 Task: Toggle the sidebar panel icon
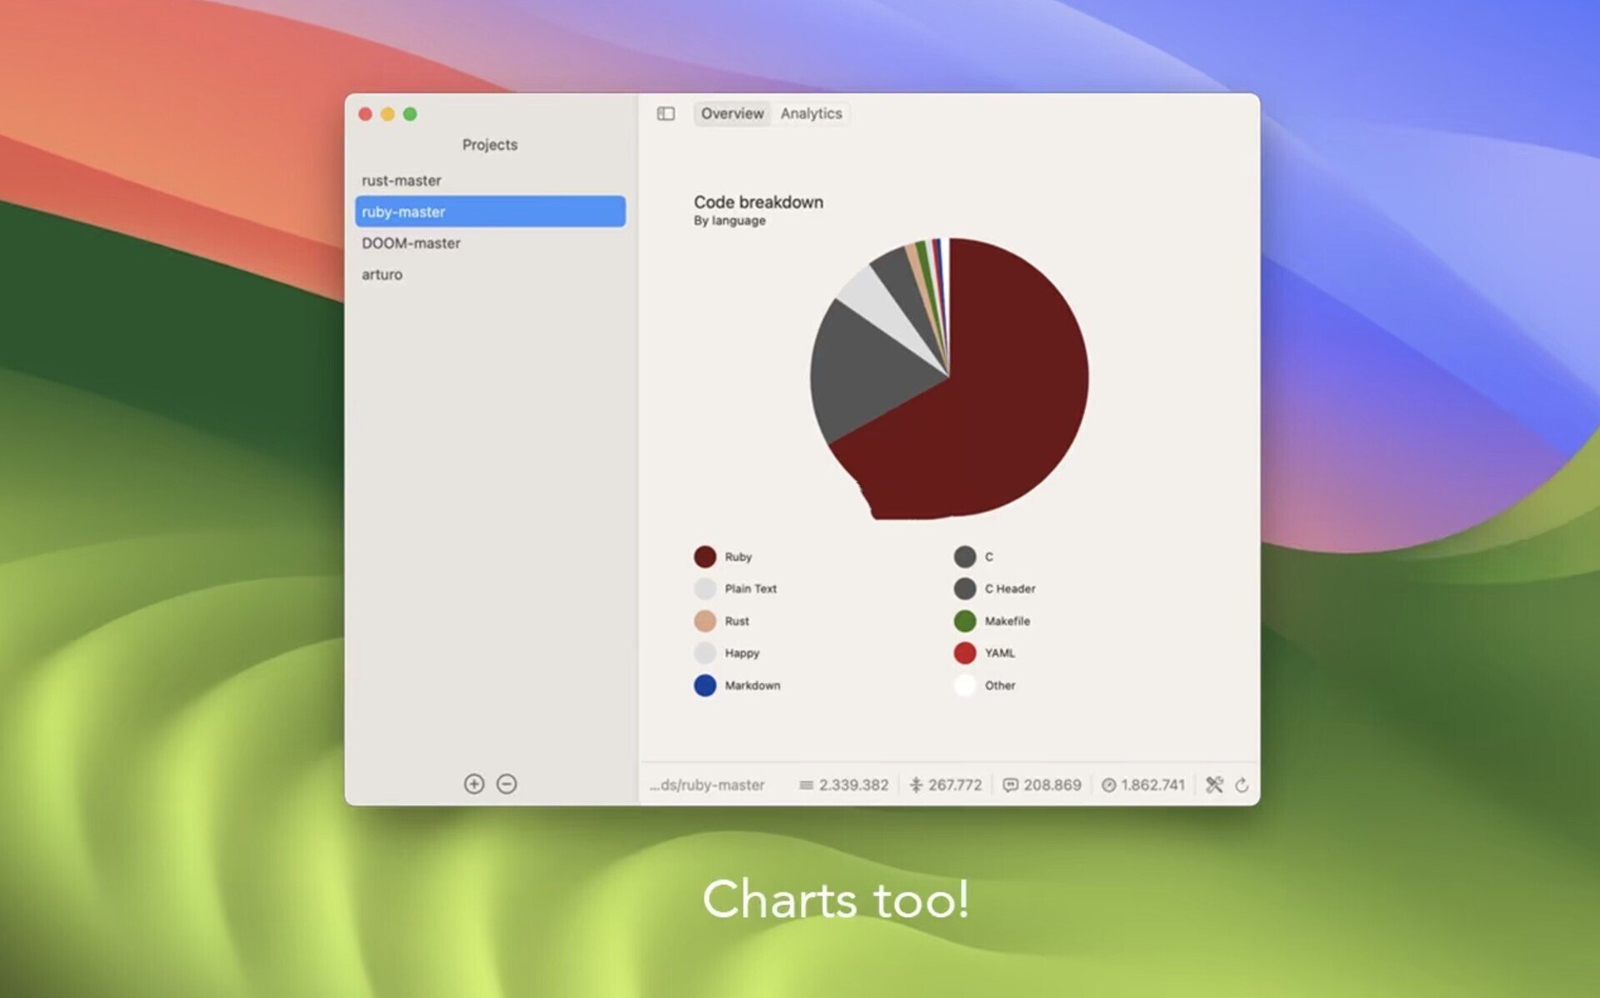666,113
